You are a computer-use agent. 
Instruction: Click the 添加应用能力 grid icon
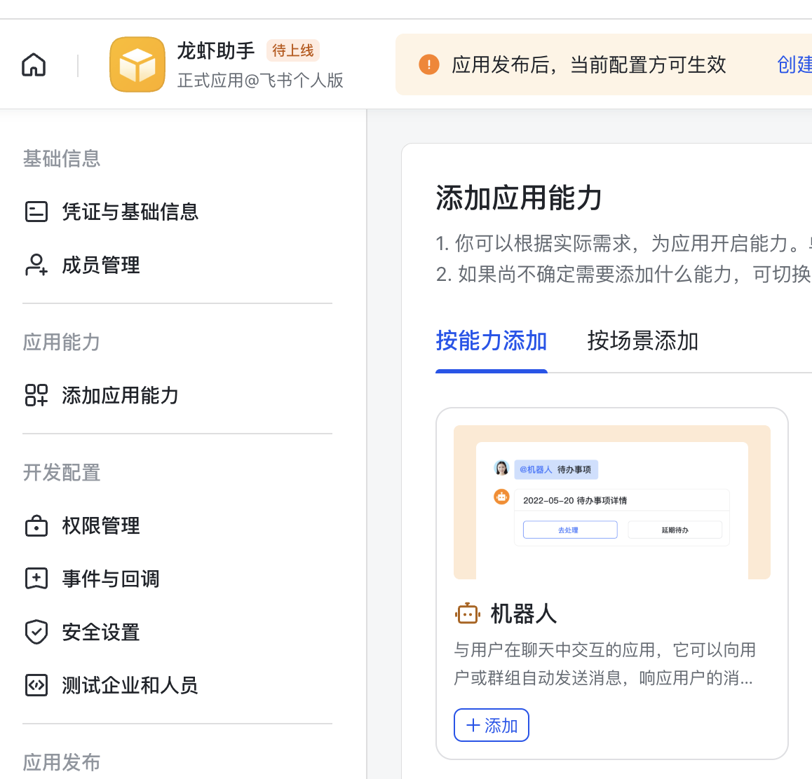36,395
